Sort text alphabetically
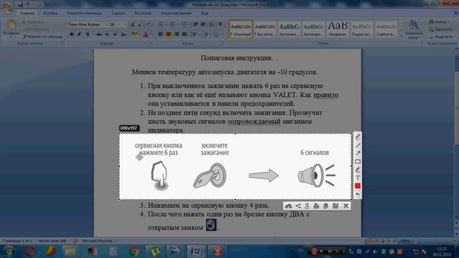The height and width of the screenshot is (258, 459). click(212, 24)
